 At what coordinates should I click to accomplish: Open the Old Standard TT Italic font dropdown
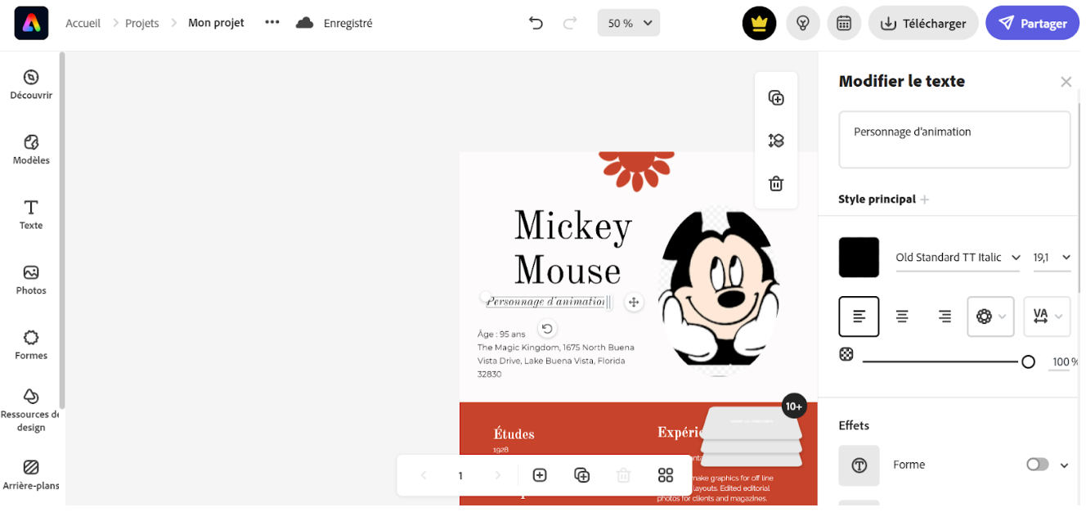958,258
